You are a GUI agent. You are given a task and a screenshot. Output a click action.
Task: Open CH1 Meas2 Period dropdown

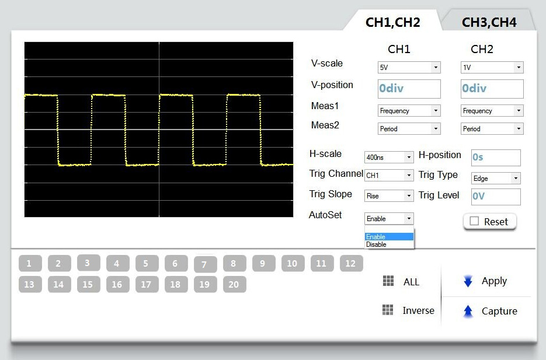point(409,129)
